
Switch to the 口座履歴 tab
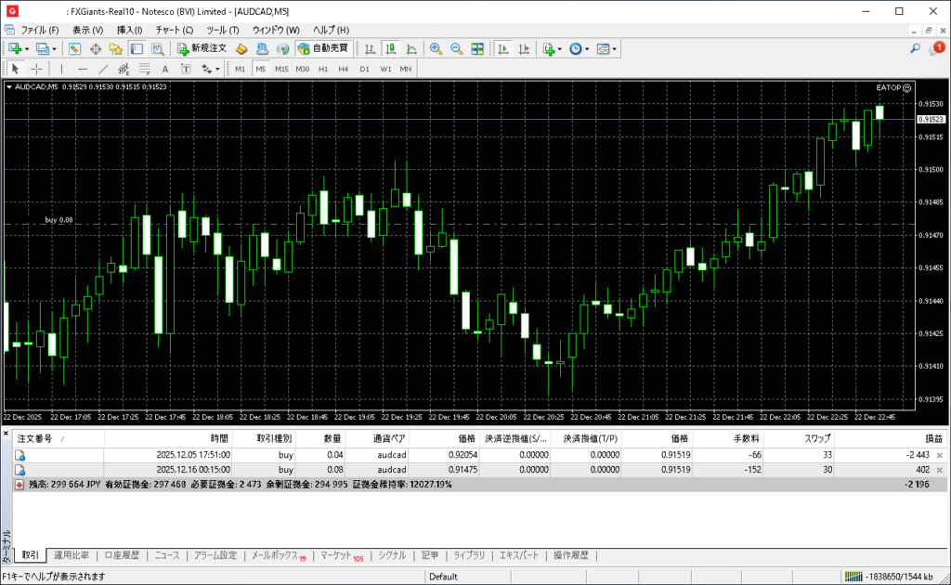pyautogui.click(x=122, y=555)
